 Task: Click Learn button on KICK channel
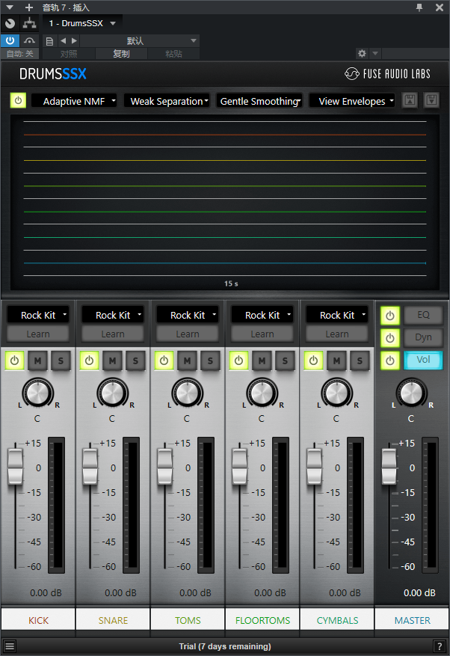pos(38,334)
